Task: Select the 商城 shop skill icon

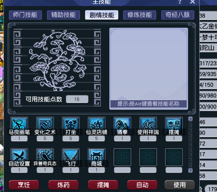Action: coord(97,157)
